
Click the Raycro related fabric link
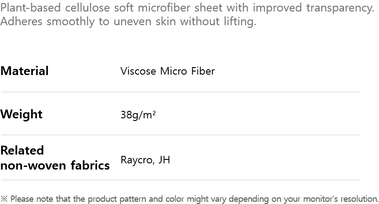[x=136, y=160]
